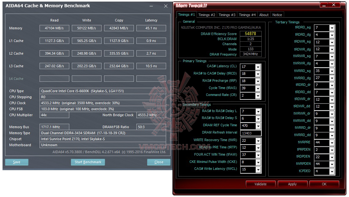Edit the DRAM Refresh Interval value field
The image size is (349, 197).
[251, 133]
